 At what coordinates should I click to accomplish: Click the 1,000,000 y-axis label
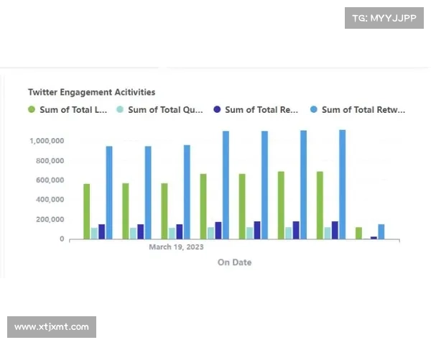[47, 141]
